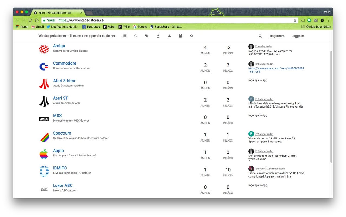Click the black Atari ST logo

pyautogui.click(x=44, y=101)
